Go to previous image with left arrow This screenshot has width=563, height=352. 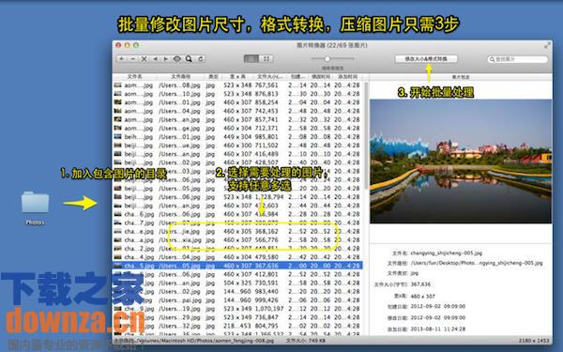tap(155, 58)
